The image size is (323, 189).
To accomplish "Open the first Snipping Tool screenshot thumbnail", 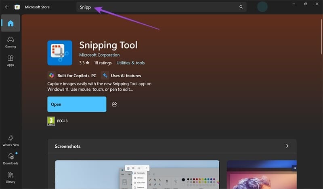I will coord(137,174).
